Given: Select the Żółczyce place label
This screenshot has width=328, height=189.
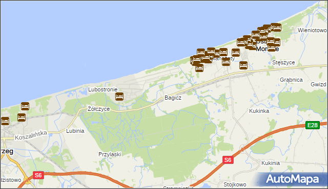Looking at the screenshot, I should (x=99, y=109).
